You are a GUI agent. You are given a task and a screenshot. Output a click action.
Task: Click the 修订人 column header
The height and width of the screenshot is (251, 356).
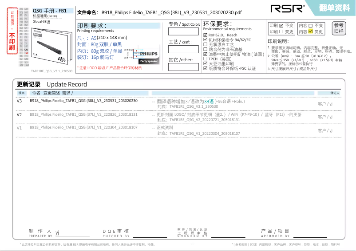click(335, 93)
